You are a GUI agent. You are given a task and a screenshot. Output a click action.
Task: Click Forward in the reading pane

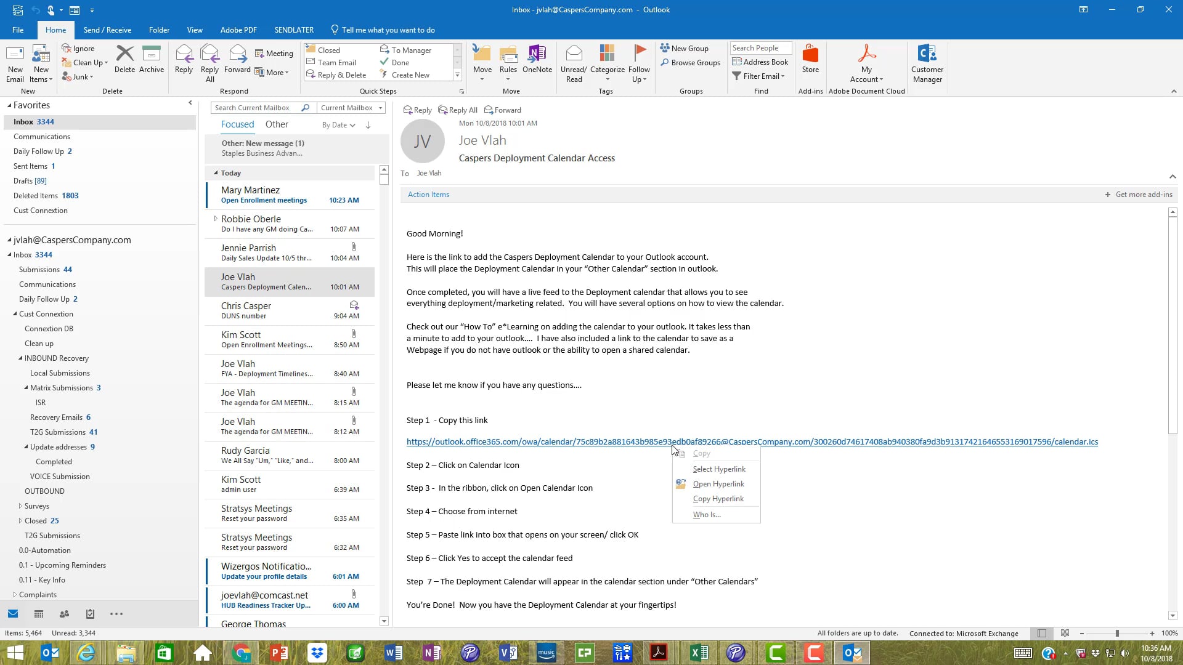[x=502, y=110]
